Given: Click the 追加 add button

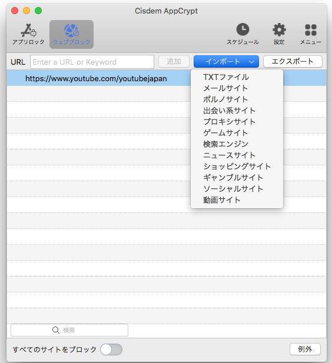Looking at the screenshot, I should 174,62.
